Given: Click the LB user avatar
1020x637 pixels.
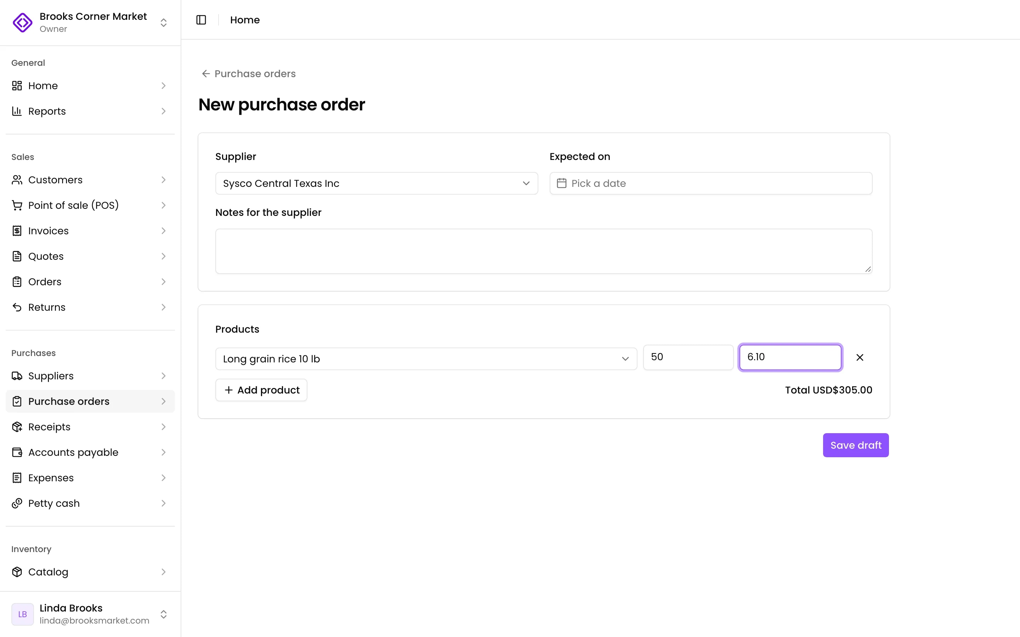Looking at the screenshot, I should point(22,614).
